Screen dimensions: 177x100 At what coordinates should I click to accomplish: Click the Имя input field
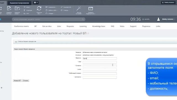[x=100, y=62]
